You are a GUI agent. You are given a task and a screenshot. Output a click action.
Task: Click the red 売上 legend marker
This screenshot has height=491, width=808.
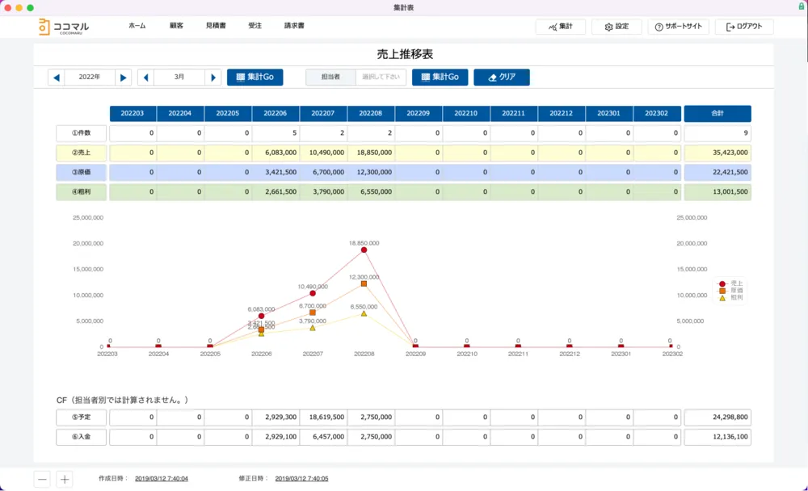(x=722, y=283)
